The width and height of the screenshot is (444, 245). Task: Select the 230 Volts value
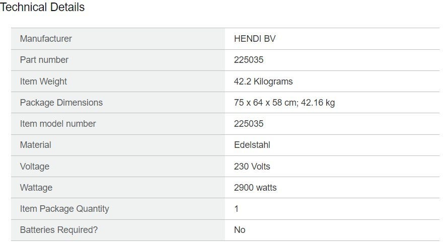pos(252,167)
